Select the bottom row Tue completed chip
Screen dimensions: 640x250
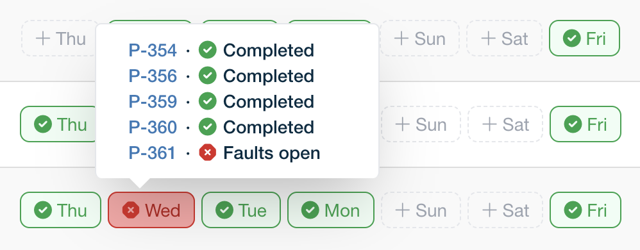tap(241, 210)
